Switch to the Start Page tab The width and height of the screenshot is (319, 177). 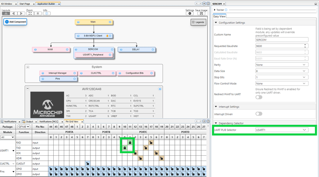[26, 3]
